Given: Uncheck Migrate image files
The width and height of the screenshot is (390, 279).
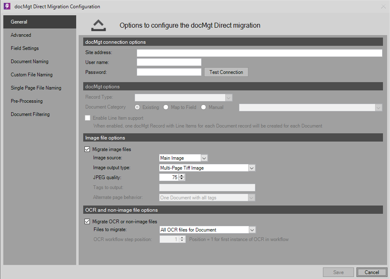Looking at the screenshot, I should coord(87,149).
